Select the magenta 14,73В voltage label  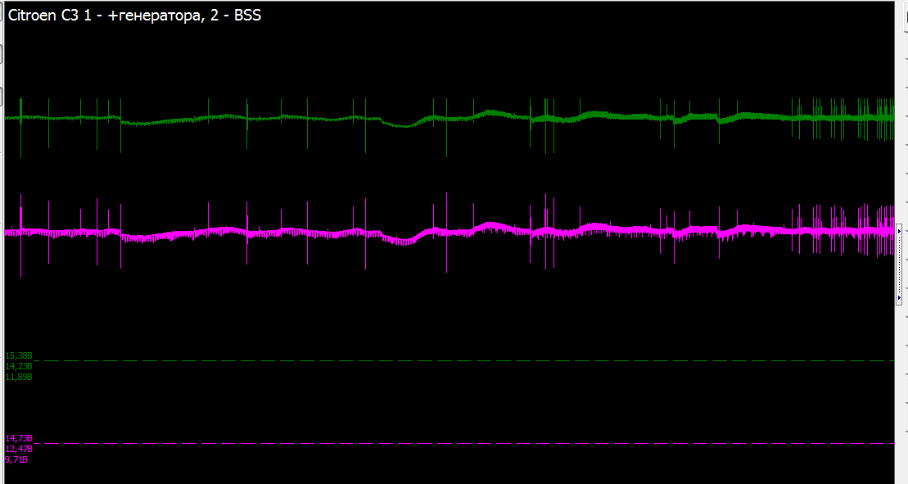(x=19, y=438)
